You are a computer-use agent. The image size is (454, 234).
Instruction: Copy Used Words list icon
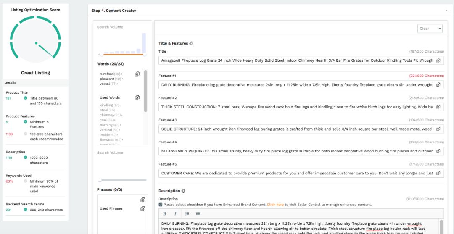[x=137, y=98]
